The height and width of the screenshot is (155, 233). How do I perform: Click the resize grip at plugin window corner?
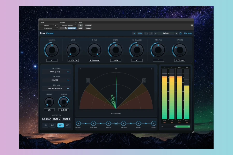pos(193,132)
